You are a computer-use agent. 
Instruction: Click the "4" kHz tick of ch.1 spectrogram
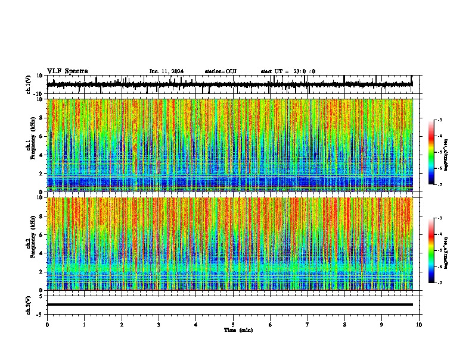click(x=41, y=155)
